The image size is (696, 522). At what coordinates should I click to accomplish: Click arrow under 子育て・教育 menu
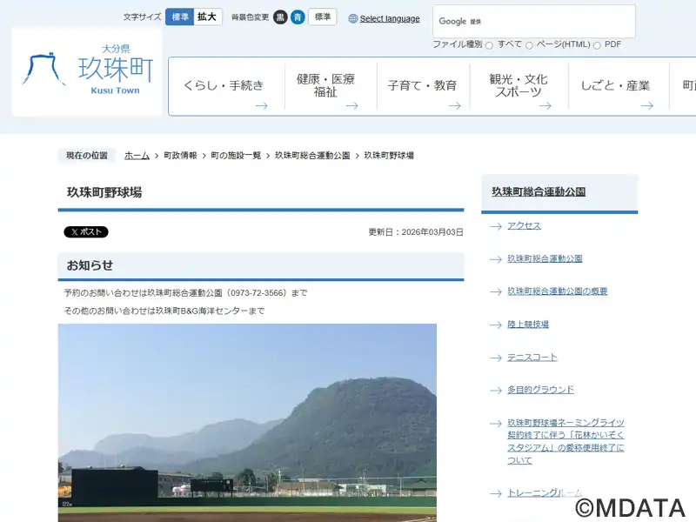tap(454, 105)
